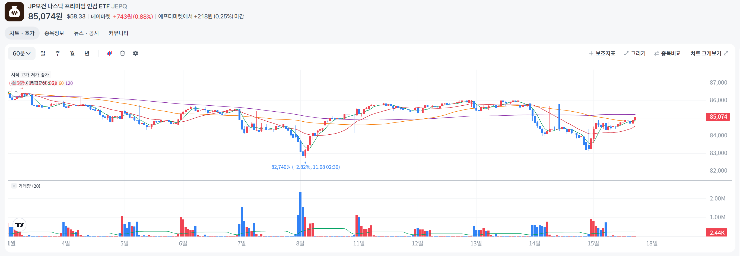Screen dimensions: 740x256
Task: Click the 7일 date axis label
Action: point(242,243)
